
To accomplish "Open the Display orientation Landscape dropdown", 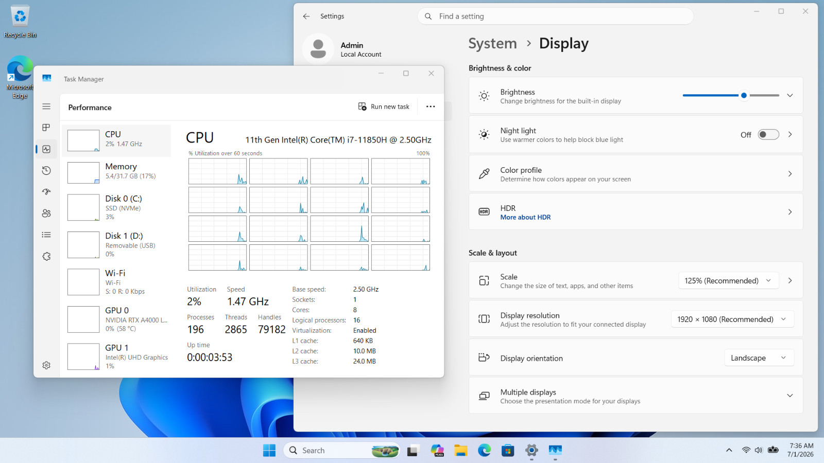I will click(x=759, y=358).
